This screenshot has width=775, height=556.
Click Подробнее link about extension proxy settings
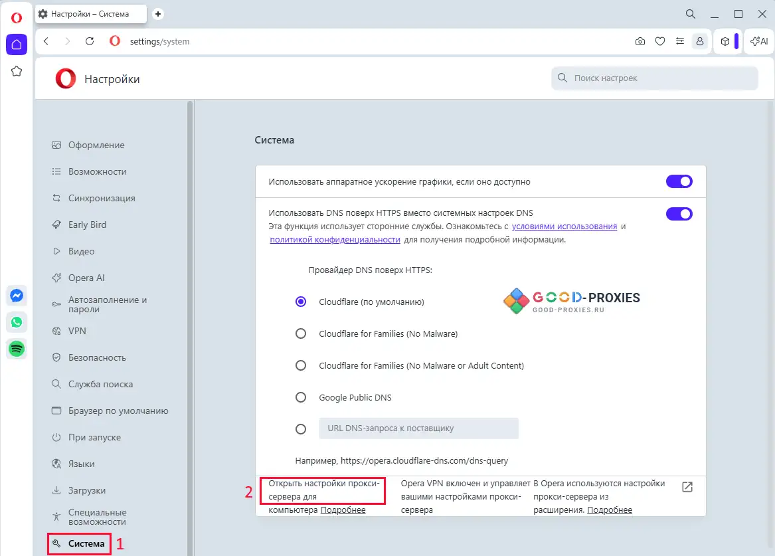point(610,510)
